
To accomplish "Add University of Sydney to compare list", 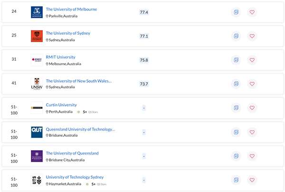I will (x=236, y=36).
